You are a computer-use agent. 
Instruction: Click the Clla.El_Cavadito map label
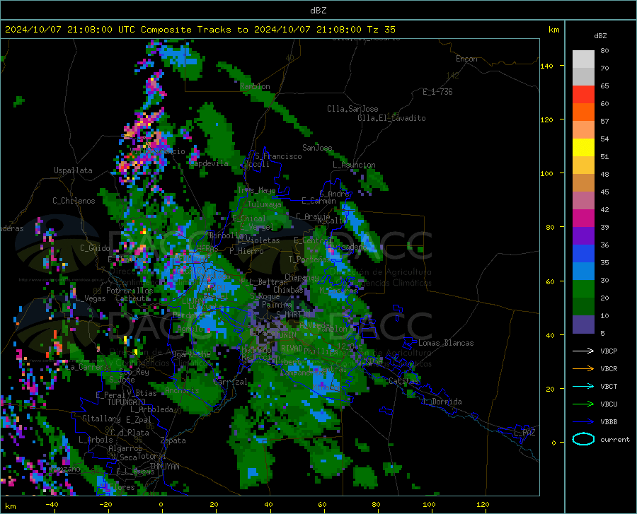pyautogui.click(x=391, y=118)
